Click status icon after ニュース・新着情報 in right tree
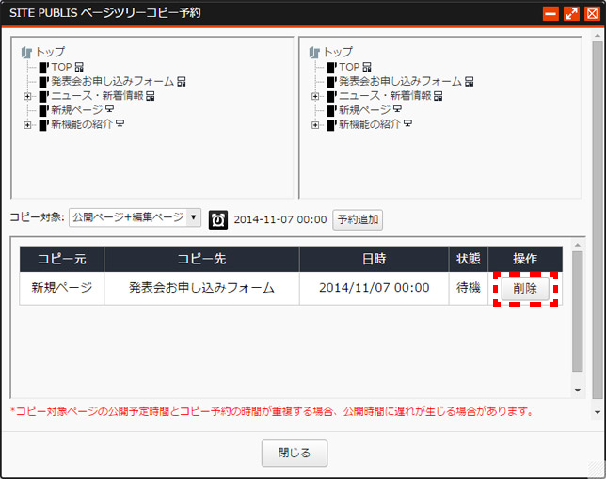 (438, 96)
